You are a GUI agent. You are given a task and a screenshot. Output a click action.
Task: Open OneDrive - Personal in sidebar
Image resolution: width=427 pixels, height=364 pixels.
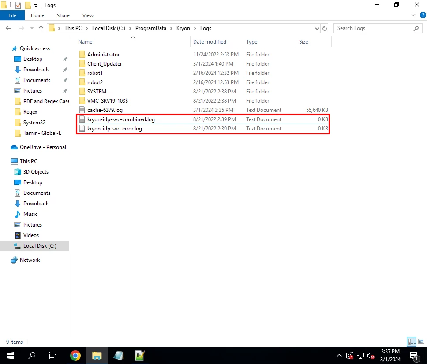point(43,147)
